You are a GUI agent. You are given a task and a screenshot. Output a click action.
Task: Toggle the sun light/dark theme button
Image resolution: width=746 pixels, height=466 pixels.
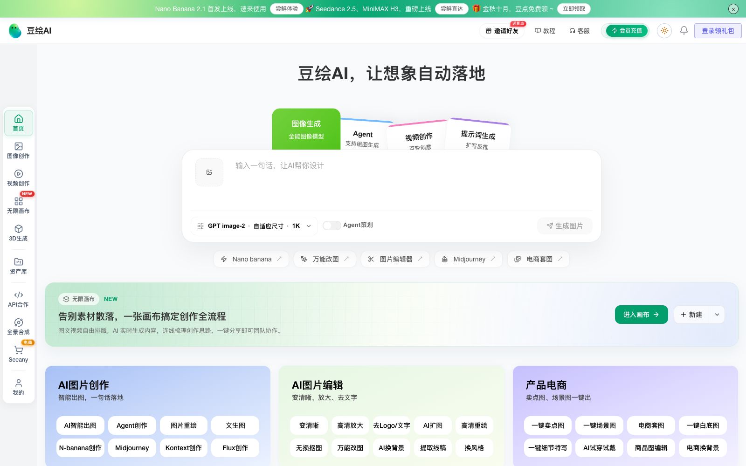pos(664,31)
